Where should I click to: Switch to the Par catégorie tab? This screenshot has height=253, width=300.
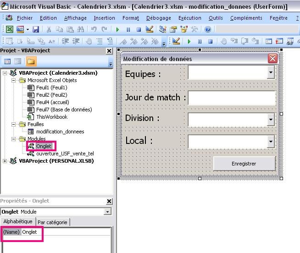tap(52, 222)
